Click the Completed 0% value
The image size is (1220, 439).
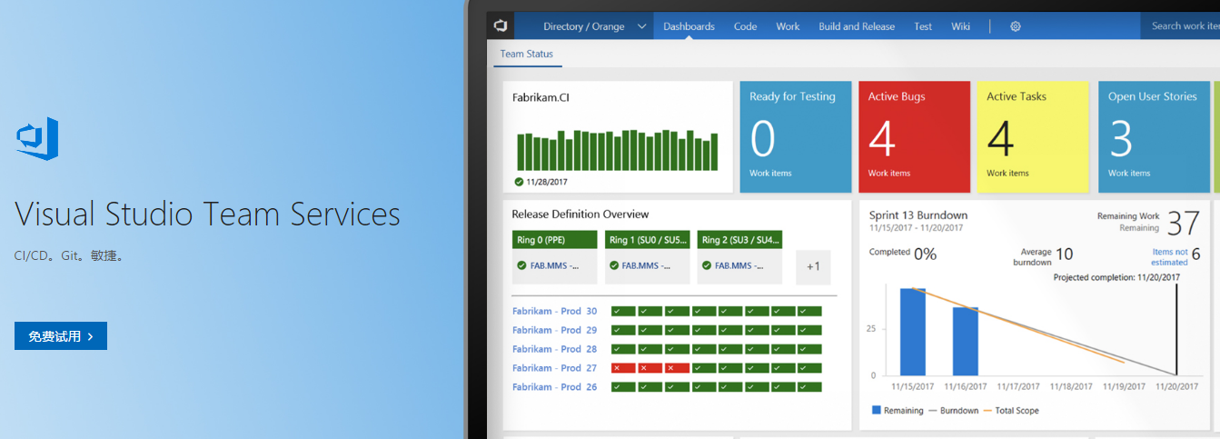click(926, 254)
